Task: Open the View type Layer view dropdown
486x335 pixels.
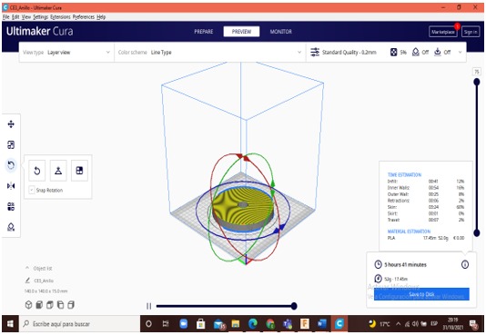Action: (66, 53)
